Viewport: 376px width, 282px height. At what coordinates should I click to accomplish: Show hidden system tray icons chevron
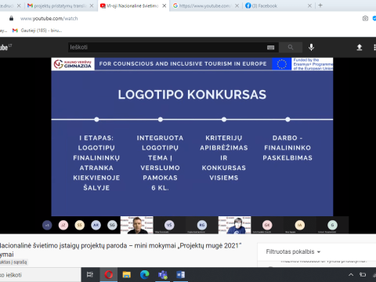[x=351, y=275]
